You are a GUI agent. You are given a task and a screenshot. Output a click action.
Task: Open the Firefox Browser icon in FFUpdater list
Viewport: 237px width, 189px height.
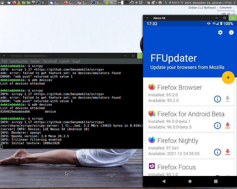tap(152, 87)
